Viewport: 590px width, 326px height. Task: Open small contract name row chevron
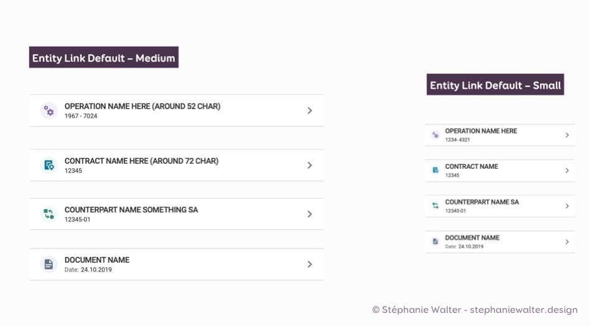point(567,170)
